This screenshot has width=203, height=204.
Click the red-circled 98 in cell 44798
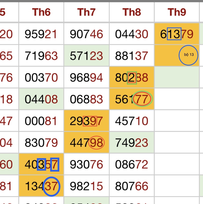(x=96, y=142)
